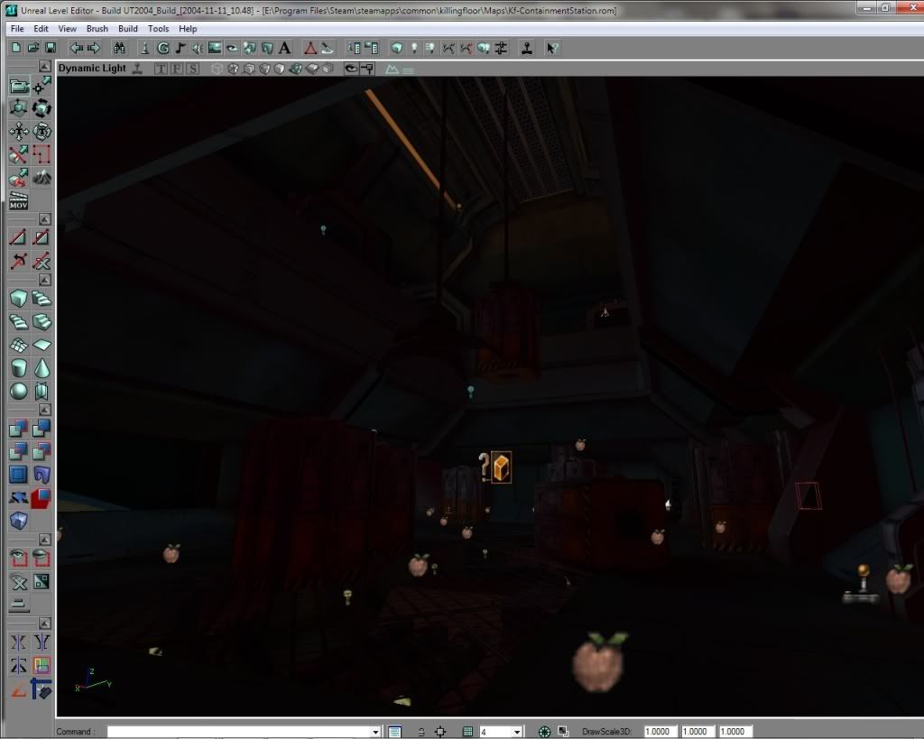Open the Brush menu
The image size is (924, 739).
click(97, 29)
